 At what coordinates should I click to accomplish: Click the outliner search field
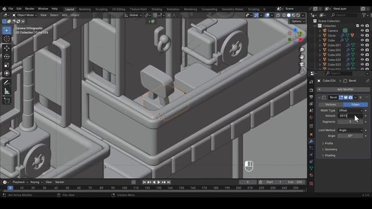[x=344, y=15]
